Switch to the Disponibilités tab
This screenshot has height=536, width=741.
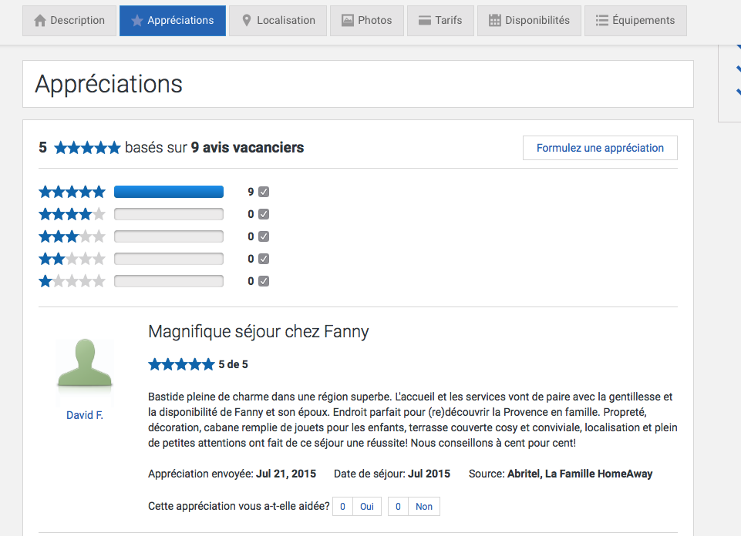[529, 21]
